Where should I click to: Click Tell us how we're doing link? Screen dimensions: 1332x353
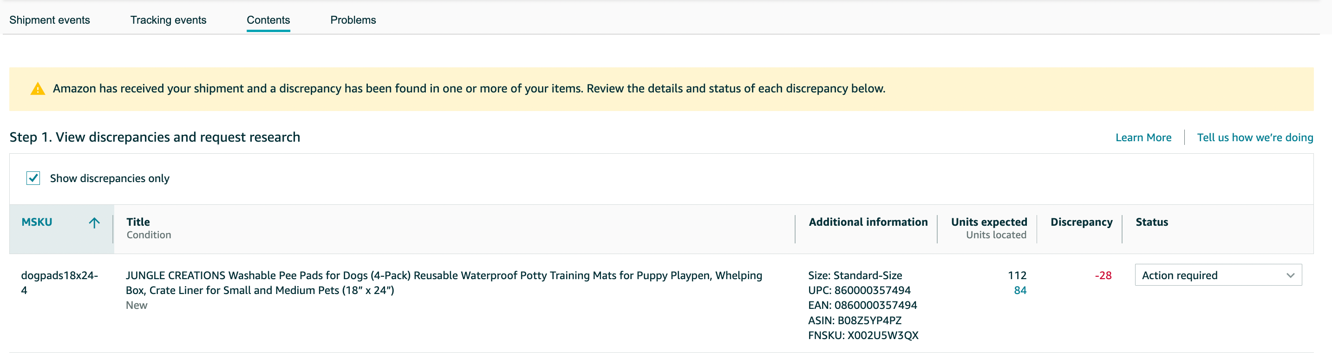click(x=1255, y=137)
